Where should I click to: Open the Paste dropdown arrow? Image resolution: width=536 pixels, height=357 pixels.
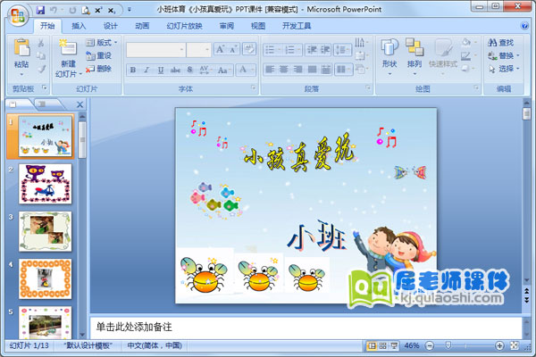(21, 74)
